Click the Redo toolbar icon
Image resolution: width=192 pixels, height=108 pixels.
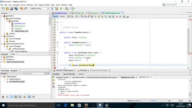coord(26,9)
